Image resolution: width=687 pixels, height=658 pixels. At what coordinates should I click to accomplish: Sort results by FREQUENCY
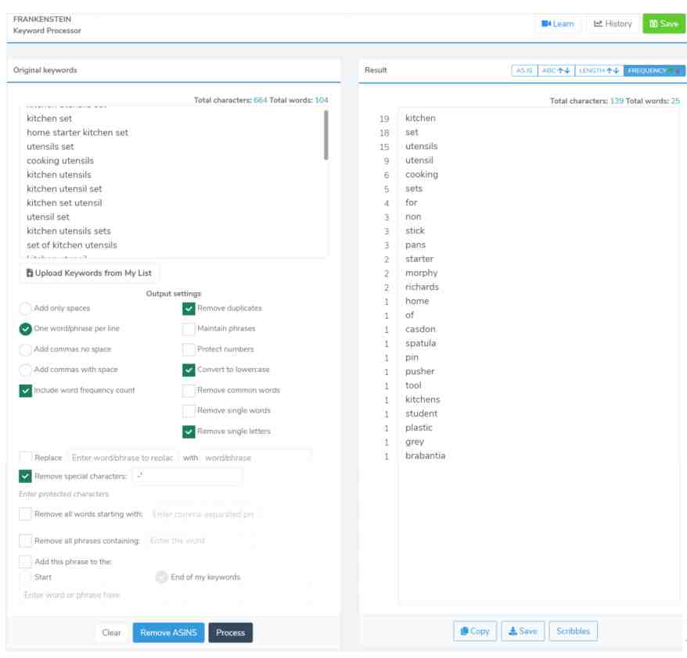click(x=654, y=70)
